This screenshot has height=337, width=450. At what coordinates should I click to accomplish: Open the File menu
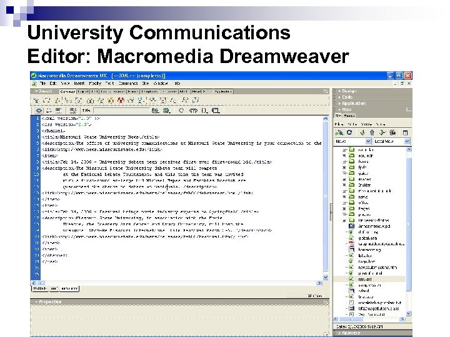click(x=42, y=84)
